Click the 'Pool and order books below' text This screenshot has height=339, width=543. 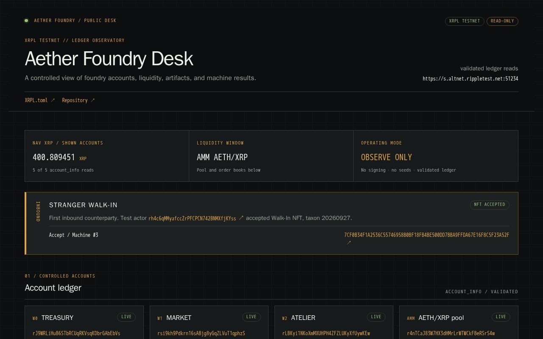click(x=229, y=170)
